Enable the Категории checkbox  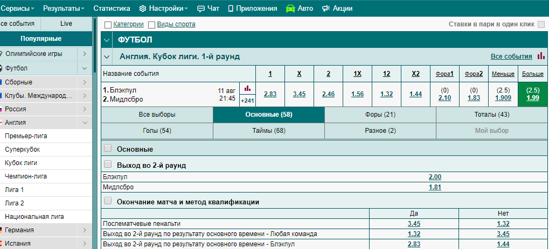tap(108, 25)
